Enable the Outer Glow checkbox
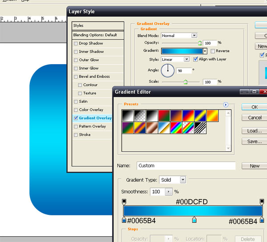Screen dimensions: 267x242 (76, 60)
